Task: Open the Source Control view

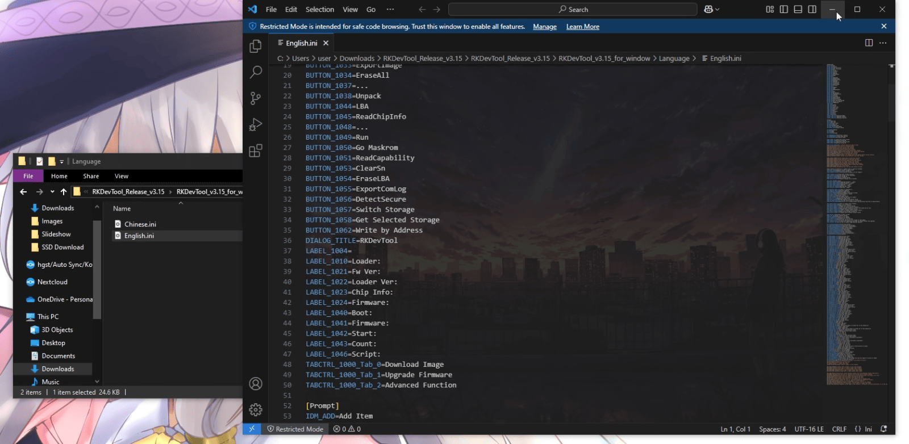Action: [256, 98]
